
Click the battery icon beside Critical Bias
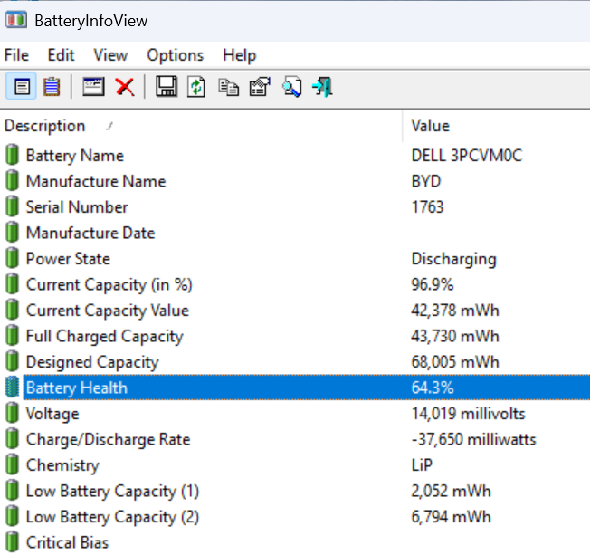(12, 541)
